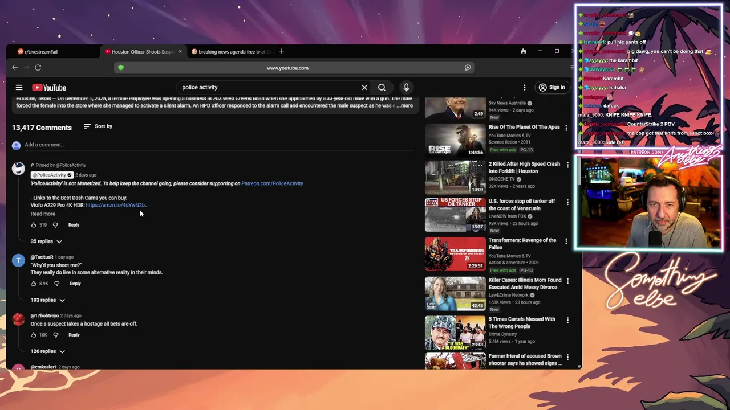Open 2 Killed After High Speed Crash video
The height and width of the screenshot is (410, 730).
(x=455, y=177)
